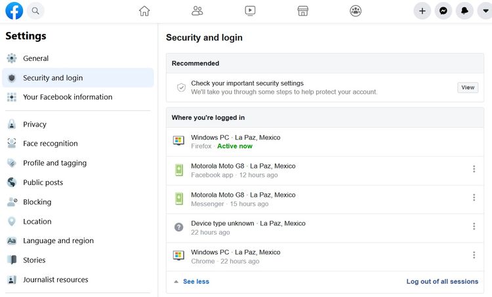Screen dimensions: 492x297
Task: Click the Journalist resources badge icon
Action: [12, 279]
